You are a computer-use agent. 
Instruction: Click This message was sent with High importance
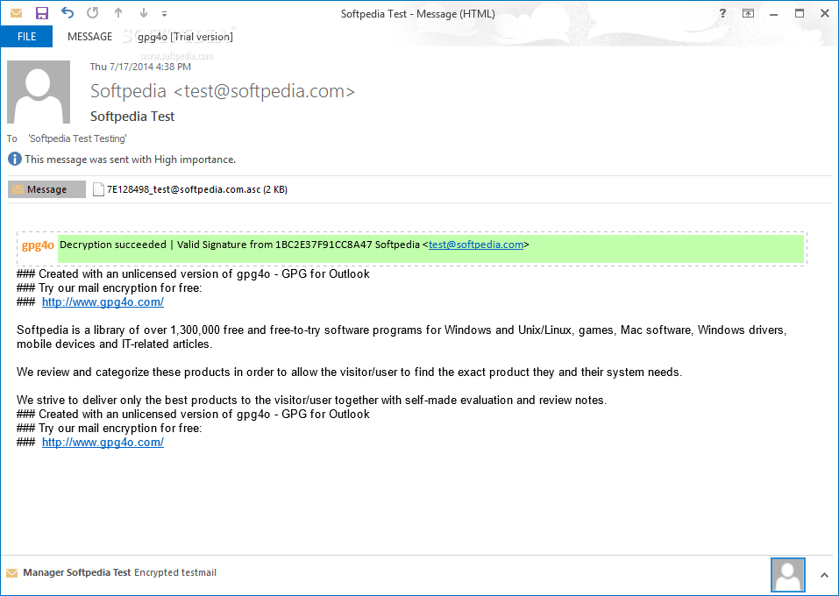[130, 160]
